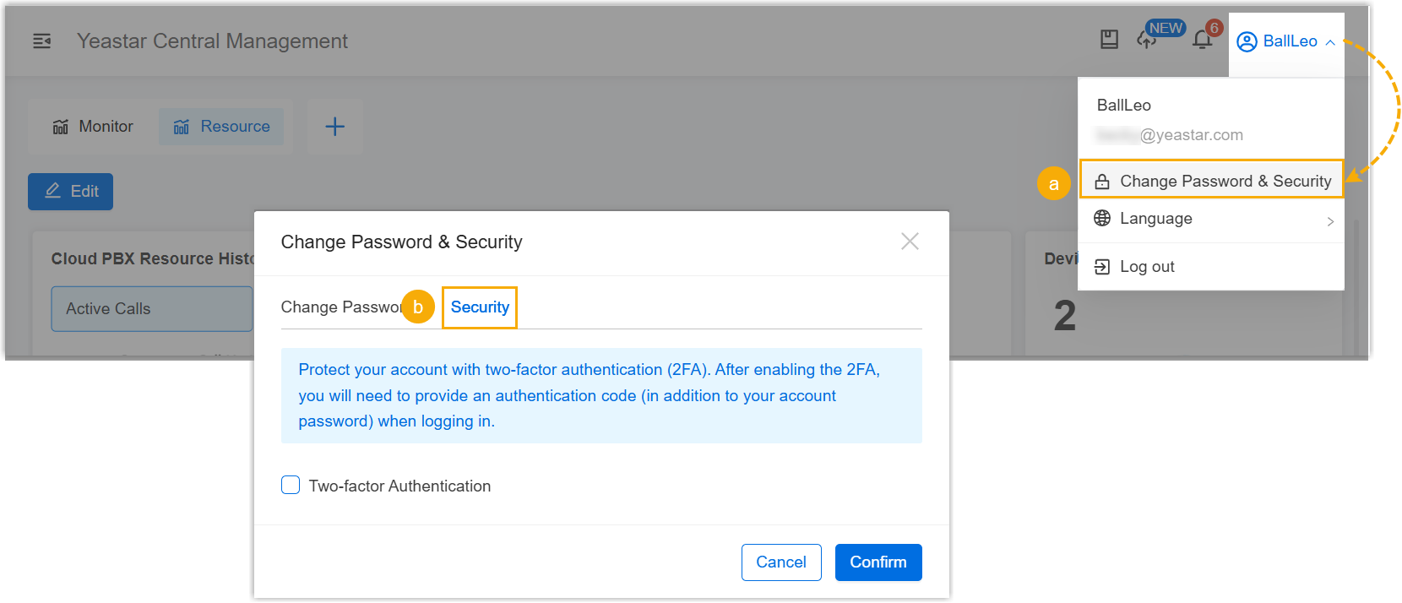Open the Active Calls selector
1402x603 pixels.
click(x=151, y=308)
